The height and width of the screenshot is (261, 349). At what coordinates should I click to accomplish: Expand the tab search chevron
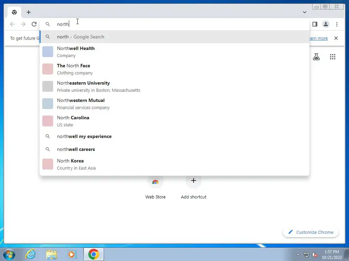(304, 12)
